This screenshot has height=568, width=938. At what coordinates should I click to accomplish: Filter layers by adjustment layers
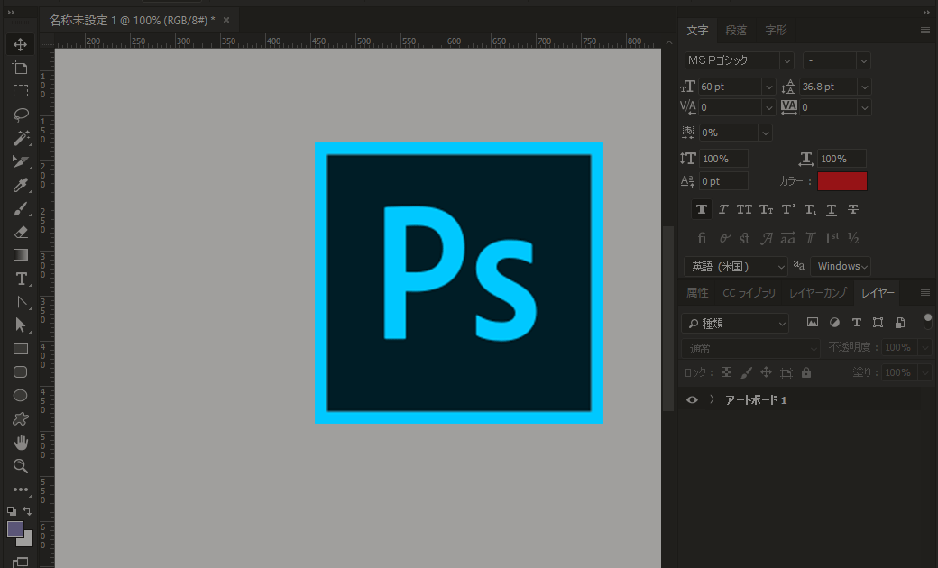coord(834,323)
